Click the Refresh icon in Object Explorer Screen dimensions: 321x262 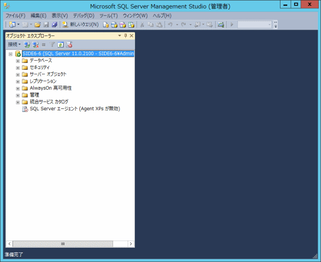(x=61, y=45)
